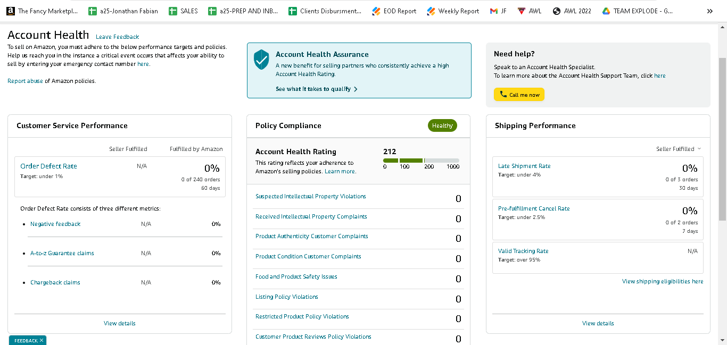Click the 'Target: over 95%' text

point(519,260)
